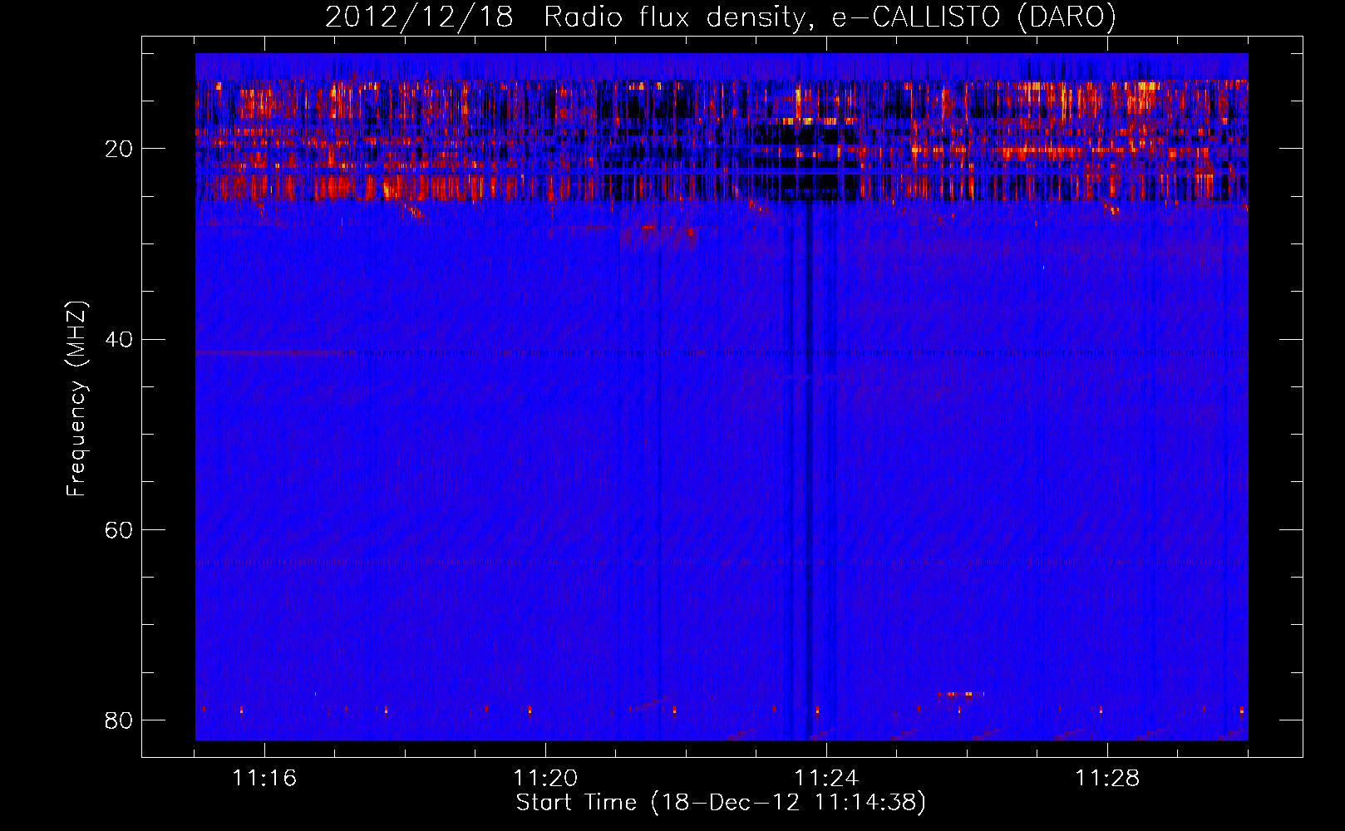The height and width of the screenshot is (831, 1345).
Task: Click the 80 MHz frequency tick label
Action: pos(119,720)
